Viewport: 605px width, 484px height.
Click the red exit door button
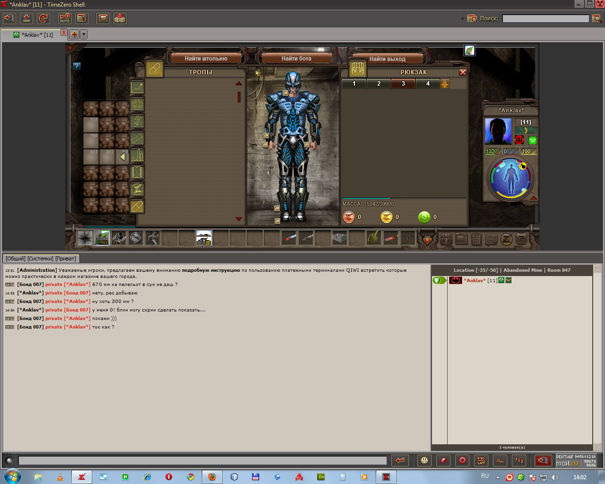tap(543, 460)
